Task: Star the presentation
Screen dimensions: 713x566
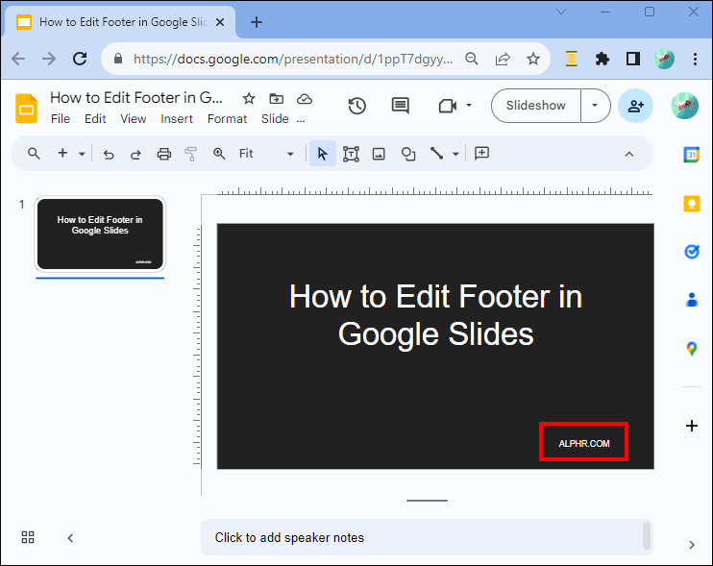Action: (249, 98)
